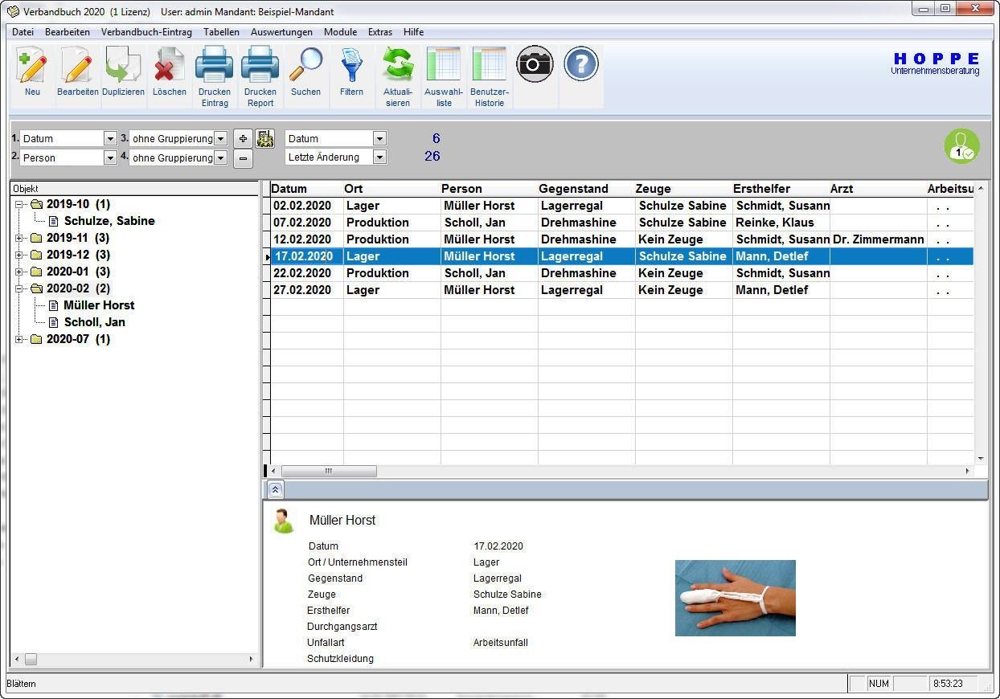Collapse the detail panel with chevron button
Viewport: 1000px width, 699px height.
(276, 489)
